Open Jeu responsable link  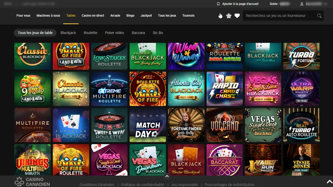point(184,185)
